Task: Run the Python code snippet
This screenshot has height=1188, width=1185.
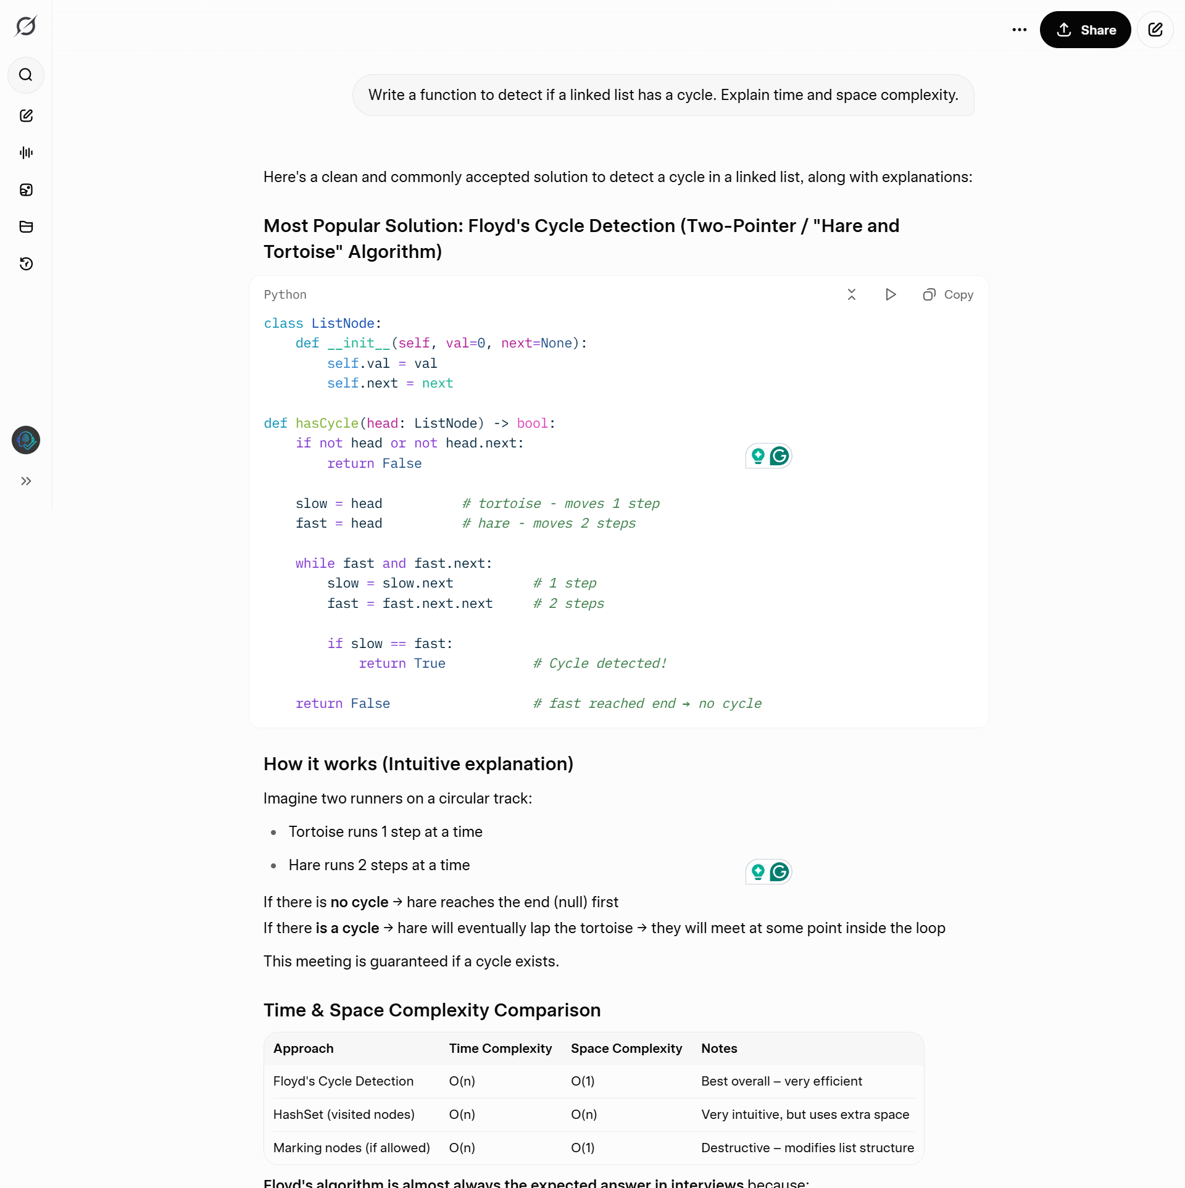Action: click(x=891, y=294)
